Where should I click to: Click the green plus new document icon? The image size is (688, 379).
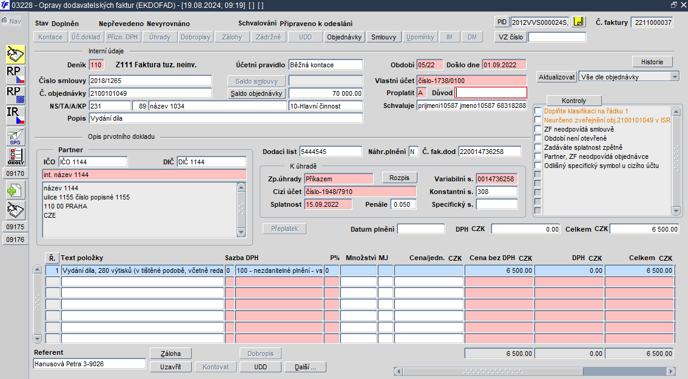coord(15,191)
